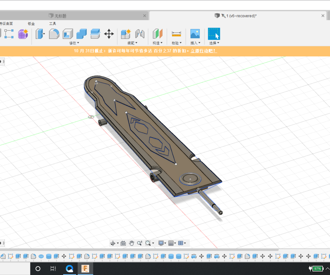This screenshot has width=330, height=275.
Task: Open Windows Task View on the taskbar
Action: pyautogui.click(x=53, y=268)
